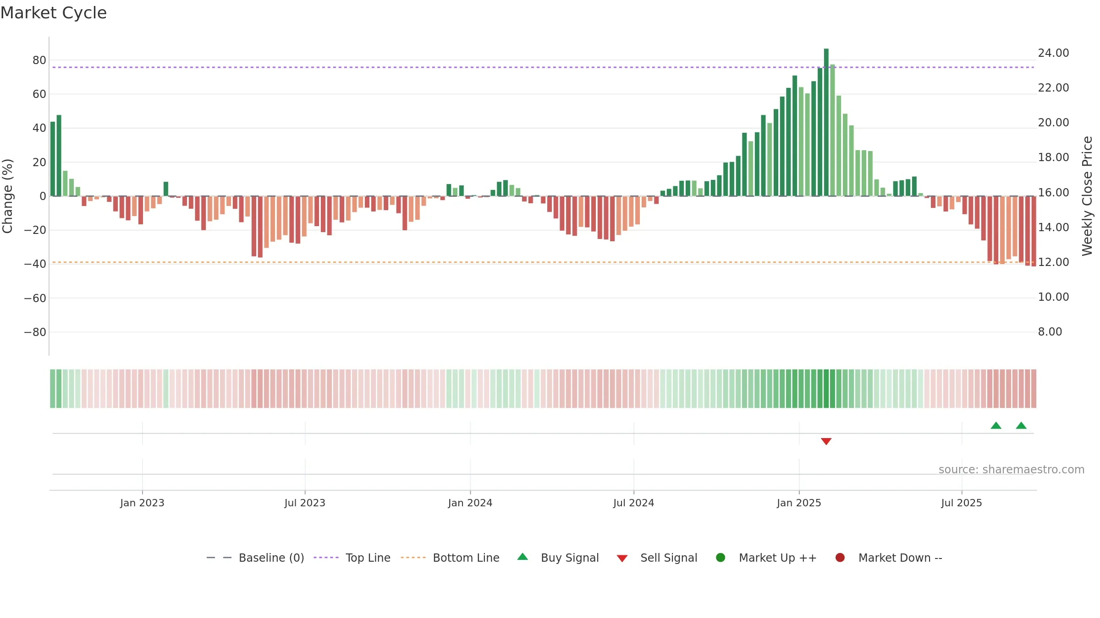Click the 16.00 price tick on the right axis
The width and height of the screenshot is (1100, 618).
[1053, 192]
